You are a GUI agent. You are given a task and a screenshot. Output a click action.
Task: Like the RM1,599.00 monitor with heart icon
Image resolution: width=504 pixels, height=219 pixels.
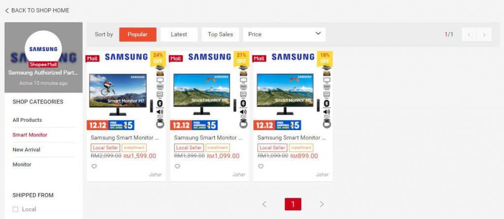[94, 166]
